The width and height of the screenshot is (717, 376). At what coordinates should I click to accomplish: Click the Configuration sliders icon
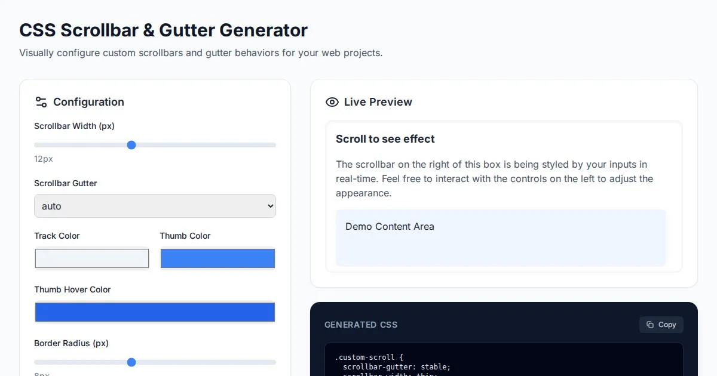tap(41, 102)
